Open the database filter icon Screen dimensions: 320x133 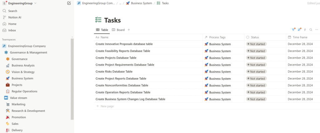(293, 30)
